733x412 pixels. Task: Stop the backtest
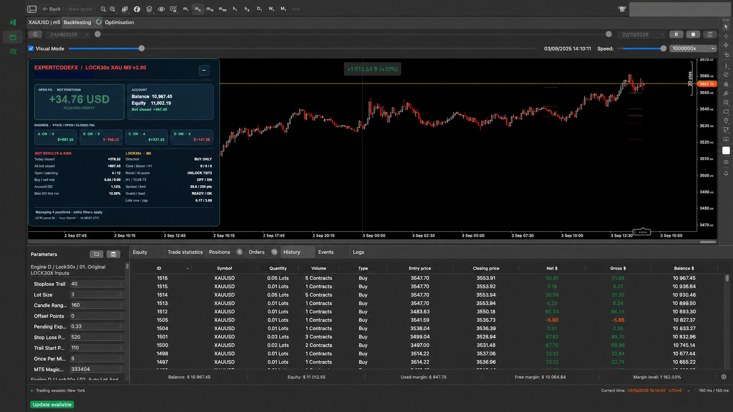coord(693,34)
